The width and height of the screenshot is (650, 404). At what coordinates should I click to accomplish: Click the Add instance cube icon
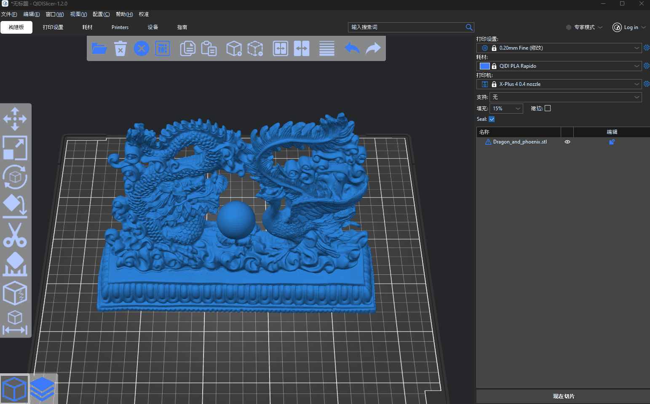(x=234, y=48)
